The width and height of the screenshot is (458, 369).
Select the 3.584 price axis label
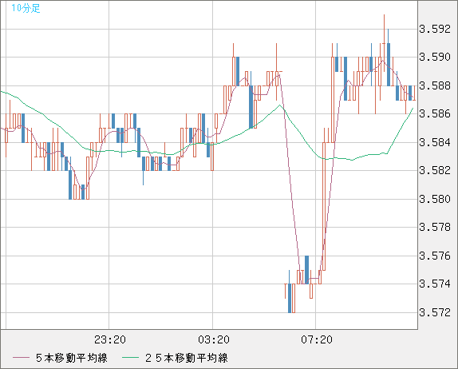[x=435, y=142]
